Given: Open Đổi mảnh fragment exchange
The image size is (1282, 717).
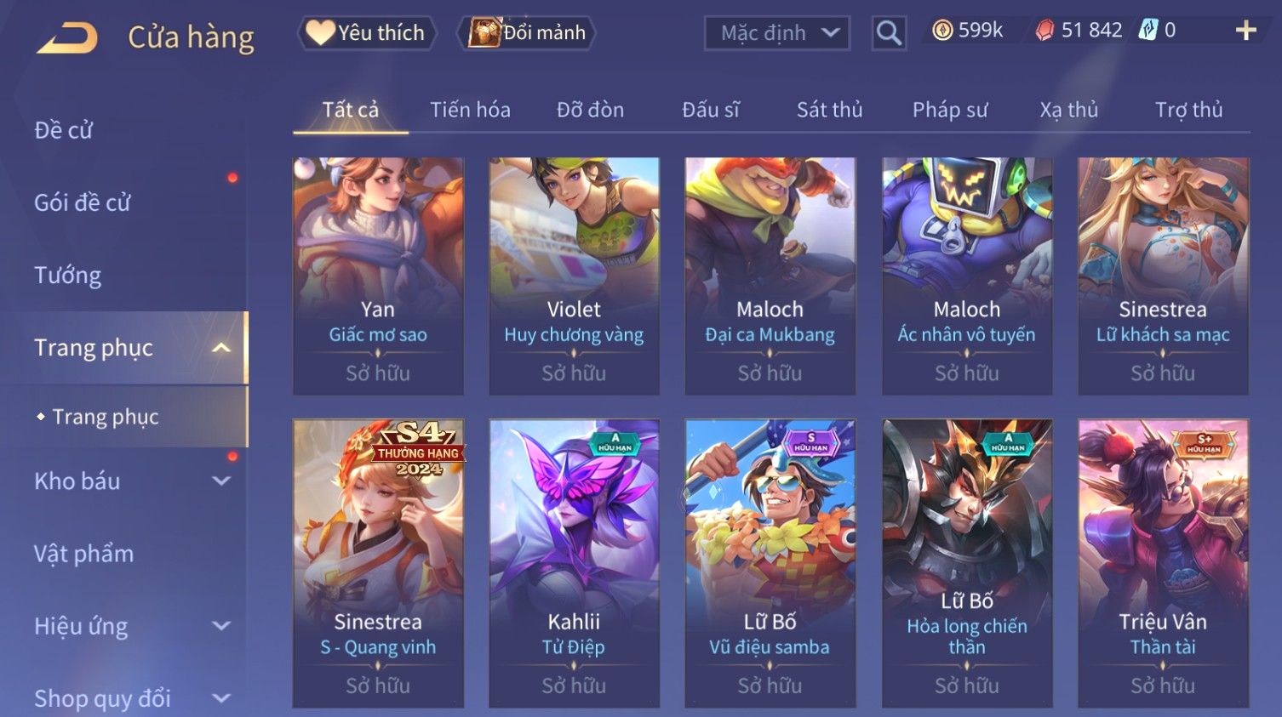Looking at the screenshot, I should 527,33.
